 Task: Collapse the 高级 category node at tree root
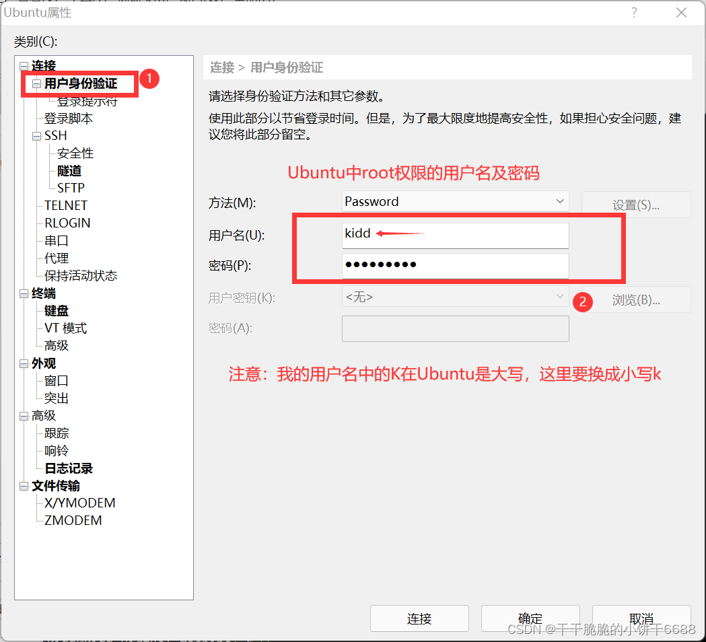24,416
